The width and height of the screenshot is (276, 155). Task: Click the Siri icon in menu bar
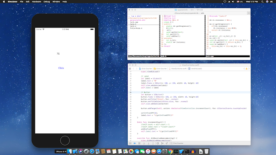point(267,2)
